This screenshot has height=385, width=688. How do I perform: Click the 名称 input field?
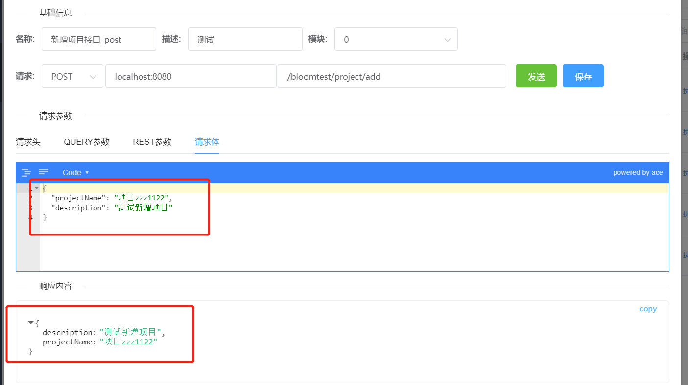pos(99,39)
